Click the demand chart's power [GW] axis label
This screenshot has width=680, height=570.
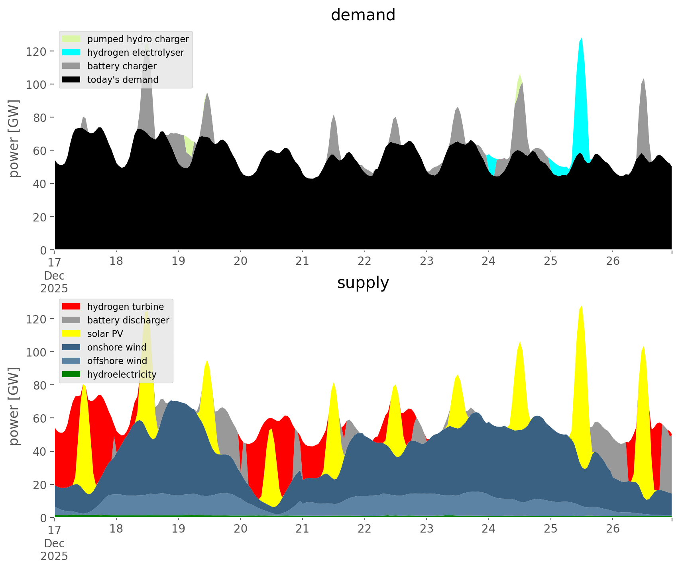click(14, 139)
